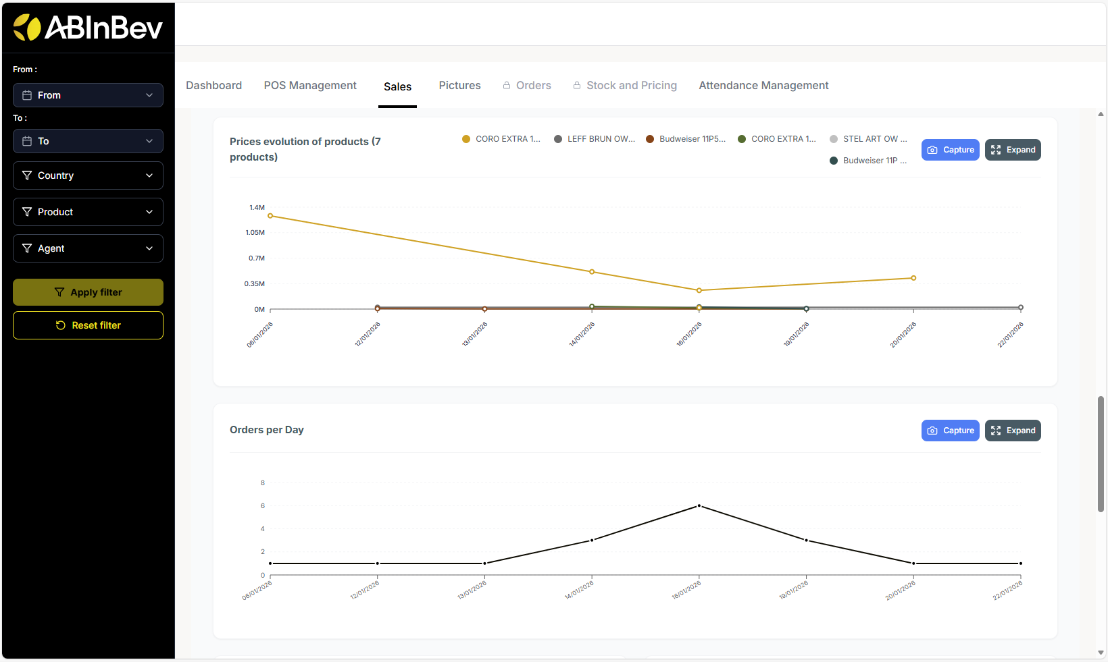This screenshot has height=662, width=1108.
Task: Toggle Budweiser 11P5 legend series
Action: (x=686, y=139)
